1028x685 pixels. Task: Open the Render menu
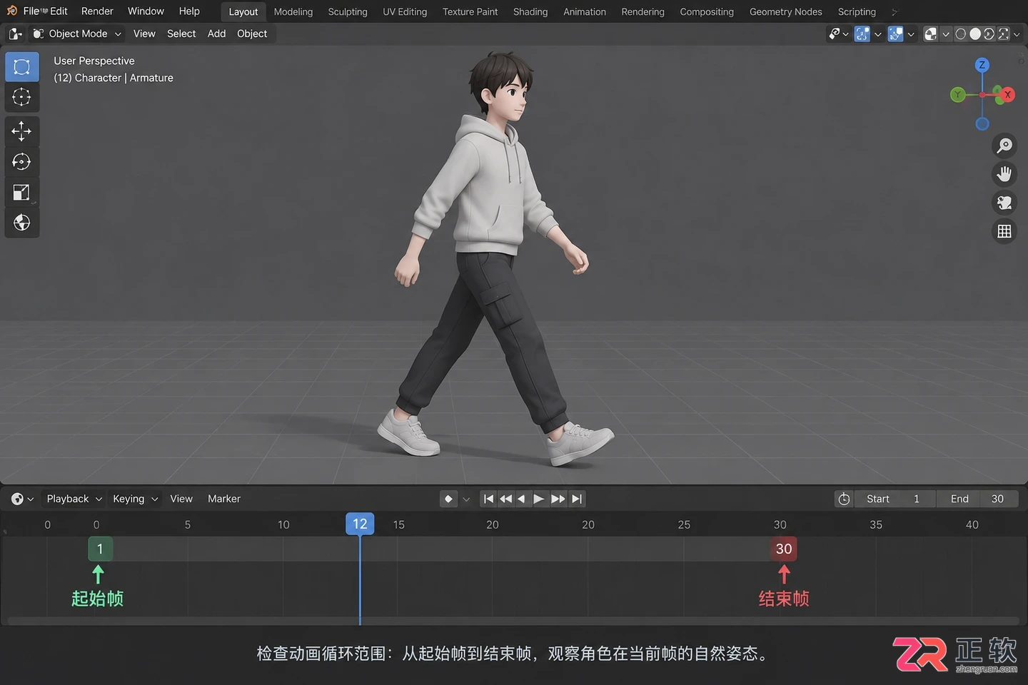(x=97, y=11)
